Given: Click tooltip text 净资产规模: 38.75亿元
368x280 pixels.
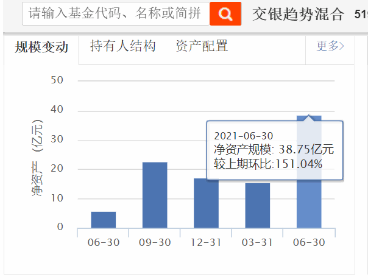Looking at the screenshot, I should [274, 149].
